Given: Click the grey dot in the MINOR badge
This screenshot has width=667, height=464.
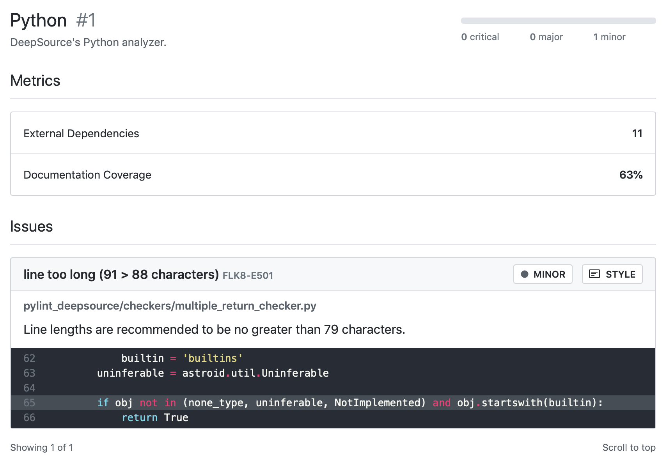Looking at the screenshot, I should [x=525, y=274].
